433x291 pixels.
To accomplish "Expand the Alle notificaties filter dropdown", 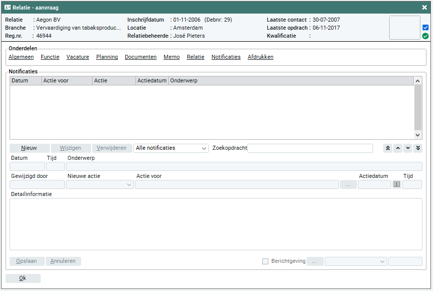I will tap(171, 148).
